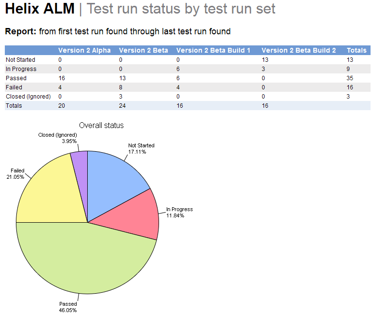Image resolution: width=372 pixels, height=314 pixels.
Task: Select the Version 2 Beta Build 2 header
Action: [299, 50]
